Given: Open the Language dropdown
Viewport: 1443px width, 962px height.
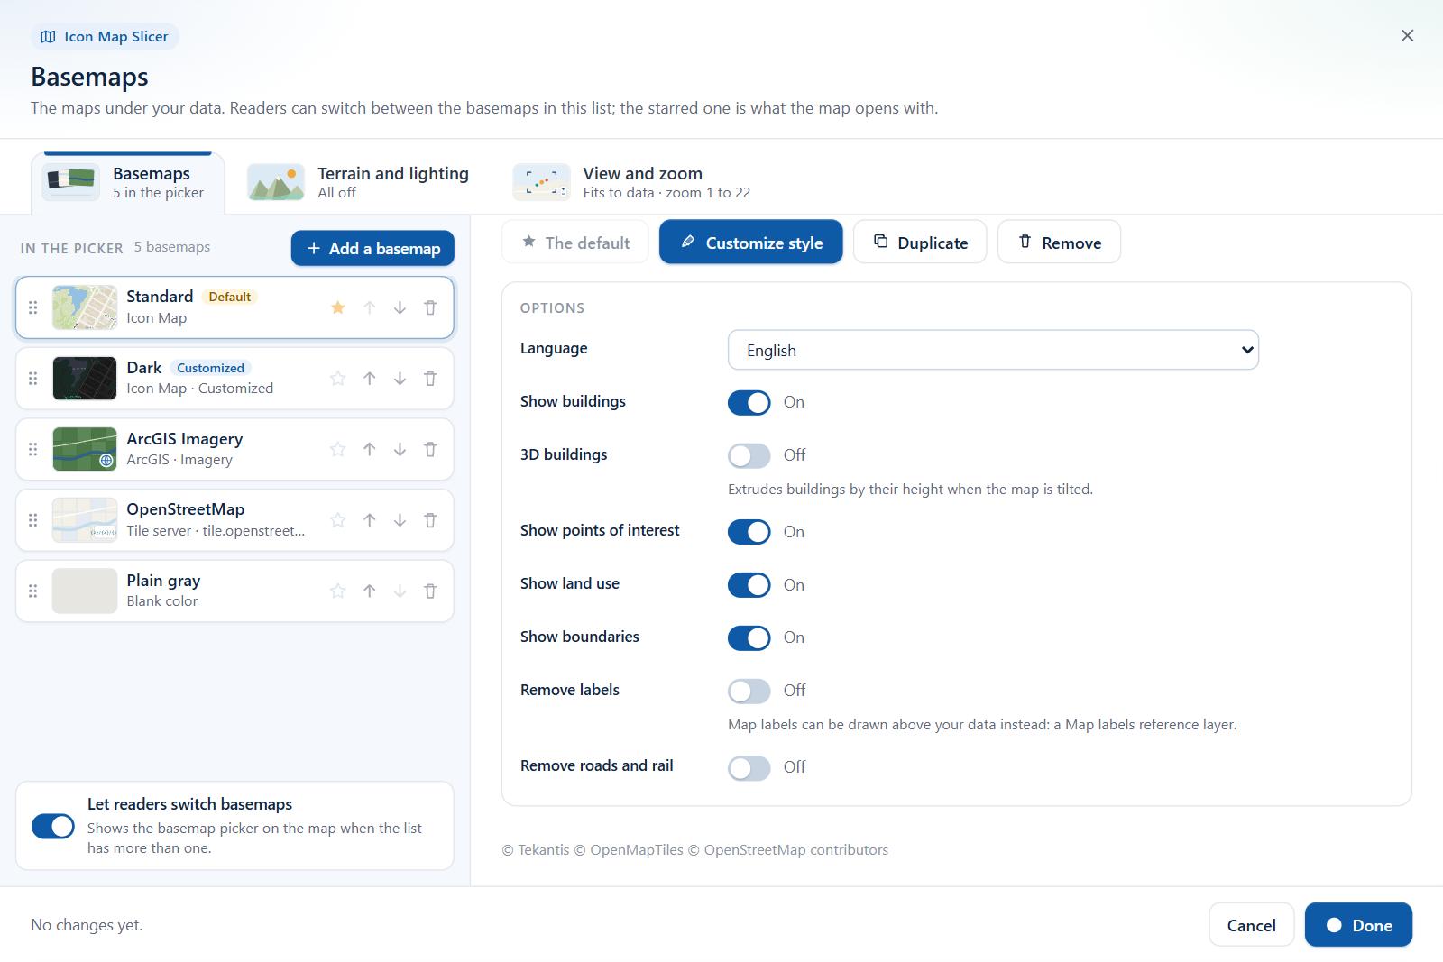Looking at the screenshot, I should click(993, 350).
